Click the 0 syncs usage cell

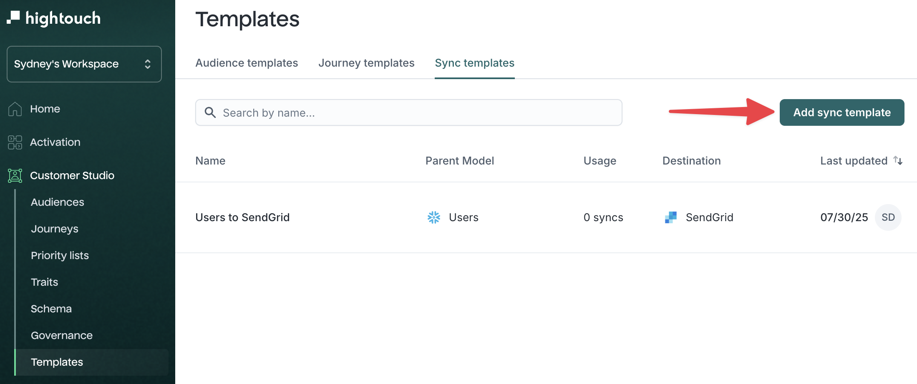click(x=603, y=217)
